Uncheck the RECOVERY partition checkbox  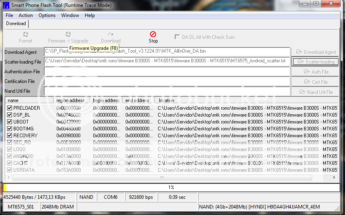(10, 136)
